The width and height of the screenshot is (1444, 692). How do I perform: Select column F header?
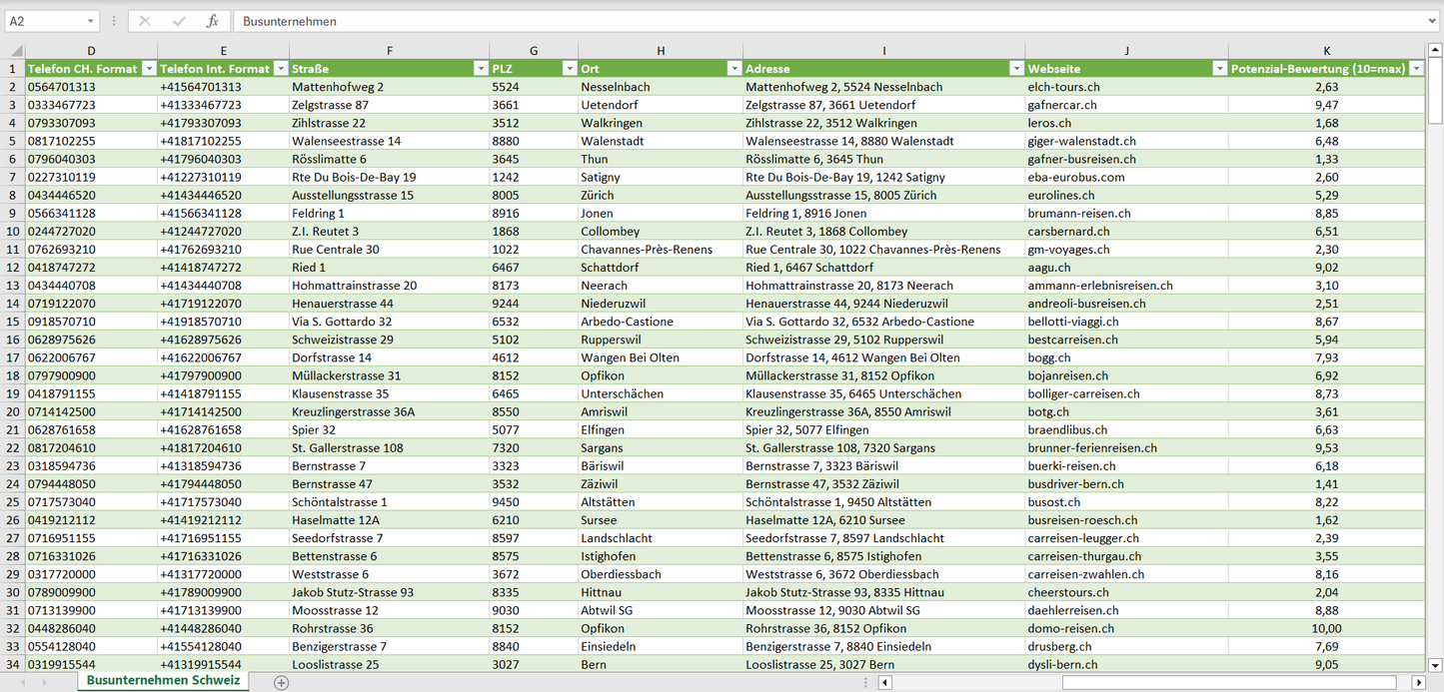(x=389, y=51)
